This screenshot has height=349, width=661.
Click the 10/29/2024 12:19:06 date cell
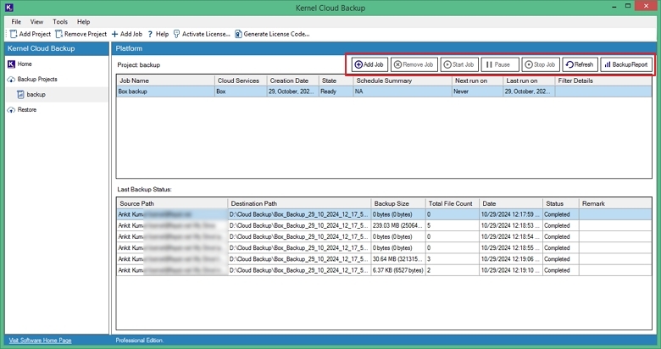tap(511, 259)
